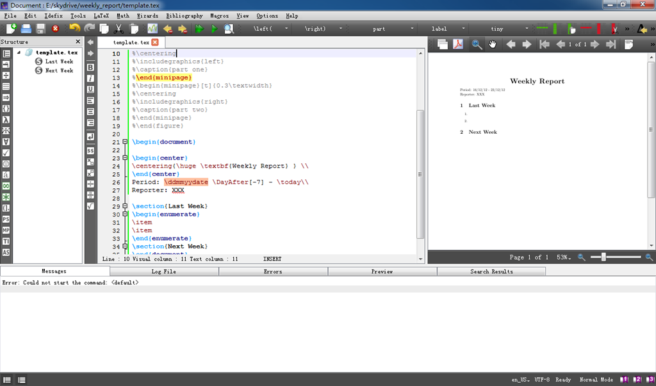Open the Bibliography menu
The image size is (656, 386).
[x=184, y=15]
